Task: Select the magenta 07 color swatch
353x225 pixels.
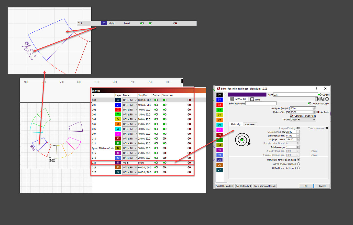Action: [x=219, y=130]
